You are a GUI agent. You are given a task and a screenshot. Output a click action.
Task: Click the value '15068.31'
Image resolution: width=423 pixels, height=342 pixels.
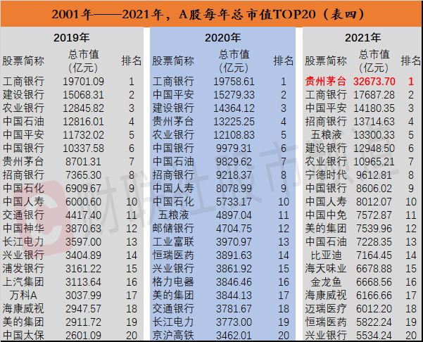coord(83,95)
